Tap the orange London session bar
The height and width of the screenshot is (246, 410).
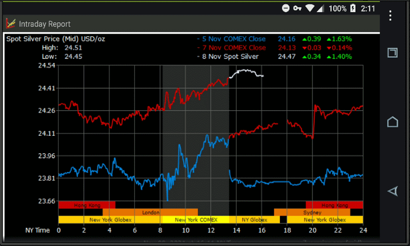point(150,212)
